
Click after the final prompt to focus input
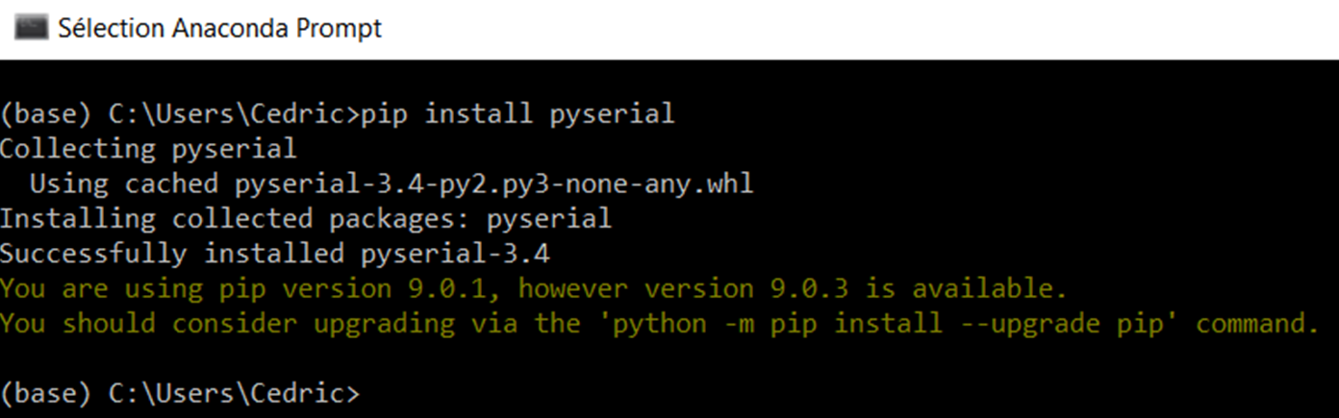(371, 394)
